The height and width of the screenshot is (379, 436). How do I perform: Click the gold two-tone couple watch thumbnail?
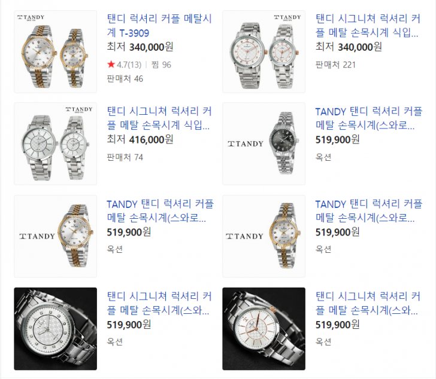click(55, 51)
